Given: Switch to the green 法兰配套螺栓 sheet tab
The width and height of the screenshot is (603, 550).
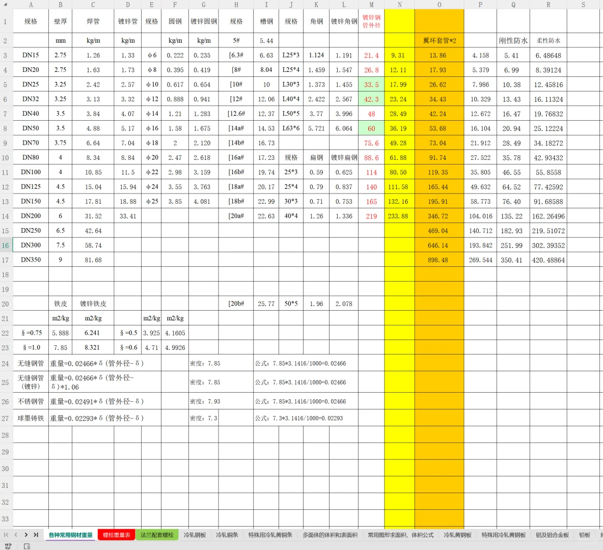Looking at the screenshot, I should [x=157, y=535].
